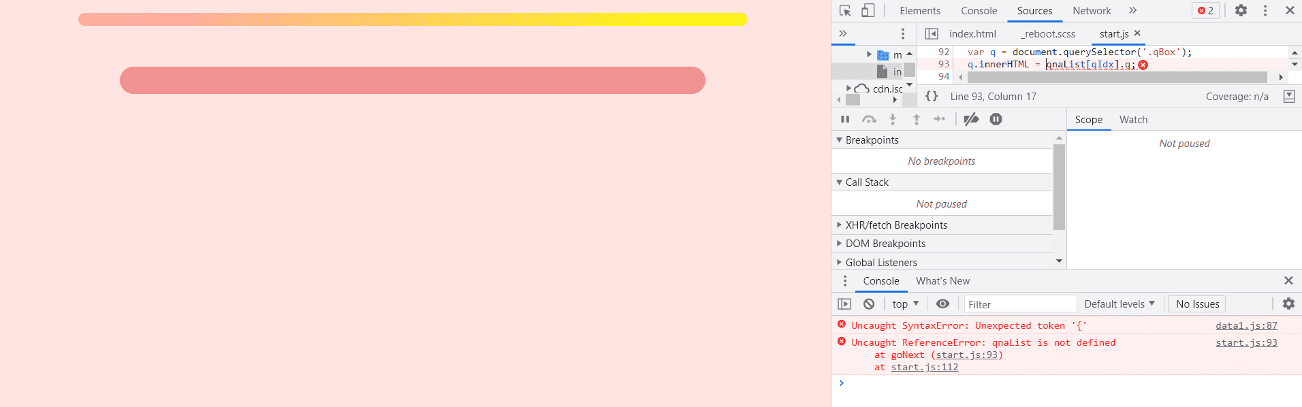Screen dimensions: 1302x407
Task: Click the coverage drawer icon
Action: pos(1289,96)
